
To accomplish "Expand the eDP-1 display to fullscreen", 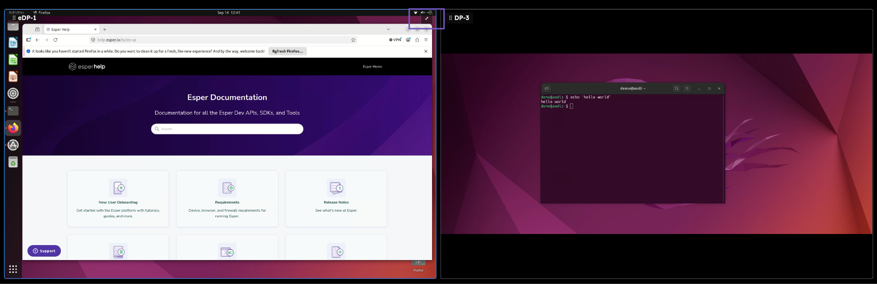I will 427,18.
